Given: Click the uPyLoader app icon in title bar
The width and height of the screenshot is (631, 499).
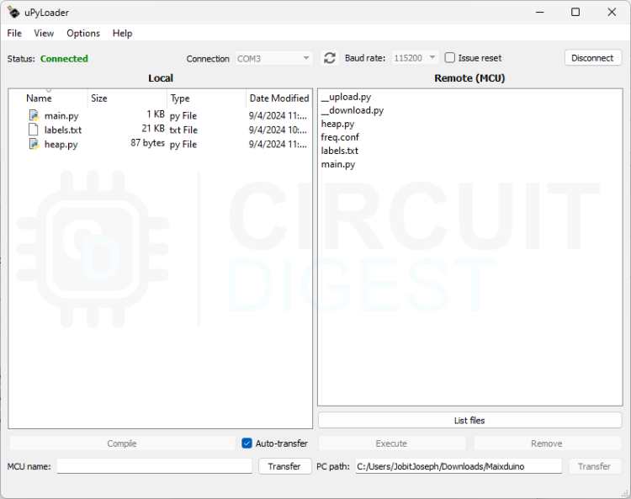Looking at the screenshot, I should [x=13, y=13].
